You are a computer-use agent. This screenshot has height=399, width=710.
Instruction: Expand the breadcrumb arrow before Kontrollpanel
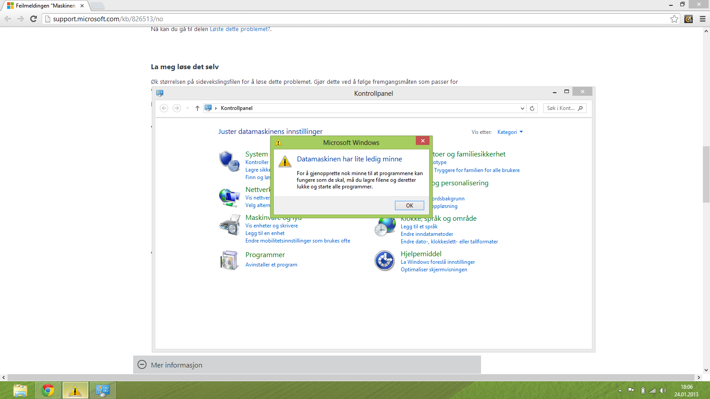point(216,108)
